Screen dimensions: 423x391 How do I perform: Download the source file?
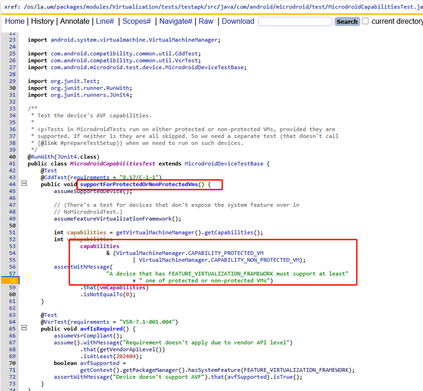[x=238, y=22]
